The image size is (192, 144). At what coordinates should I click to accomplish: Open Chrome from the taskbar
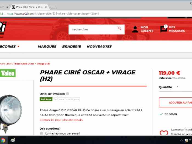(3, 140)
